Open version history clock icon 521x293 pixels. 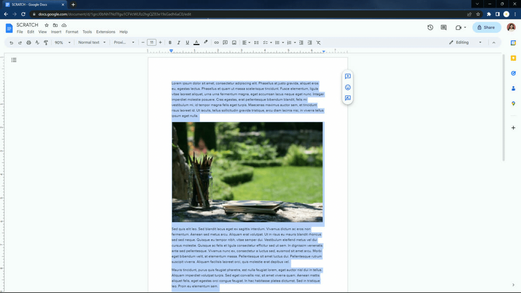(x=430, y=27)
